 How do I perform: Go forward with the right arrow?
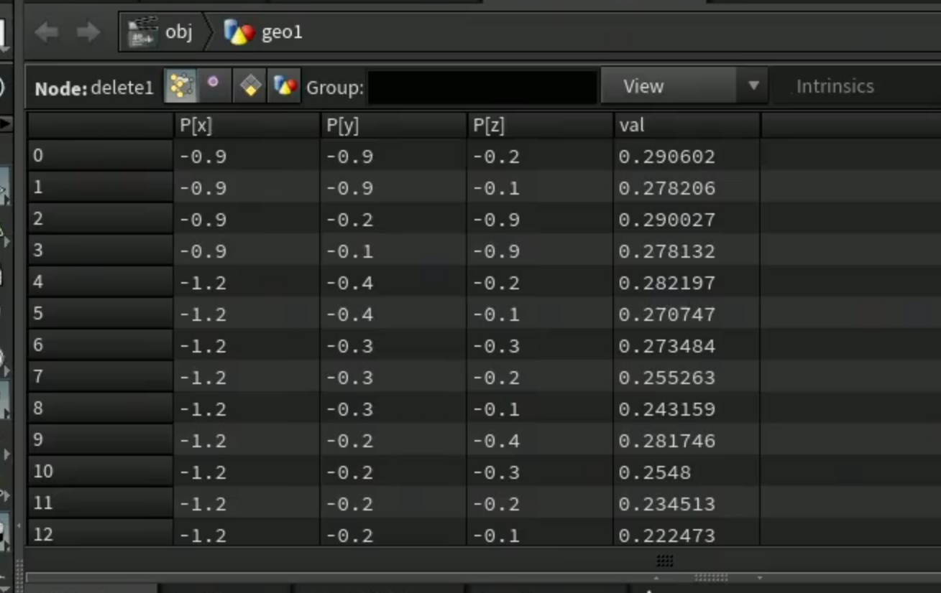pos(88,32)
